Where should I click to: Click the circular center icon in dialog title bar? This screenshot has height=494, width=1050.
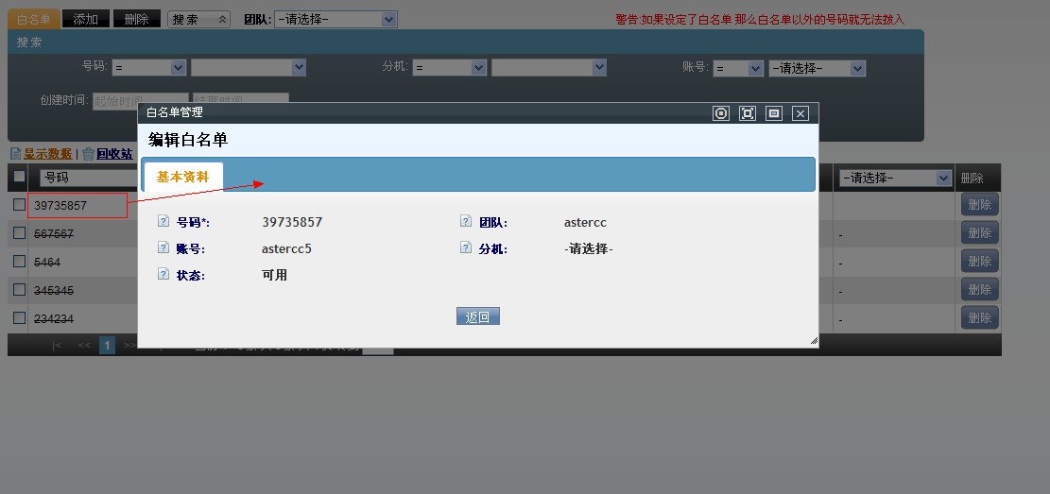click(x=721, y=113)
